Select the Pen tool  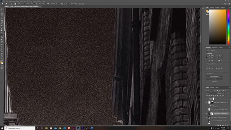click(2, 44)
